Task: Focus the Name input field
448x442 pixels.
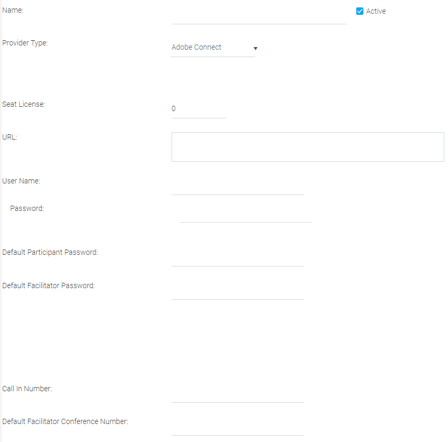Action: [258, 17]
